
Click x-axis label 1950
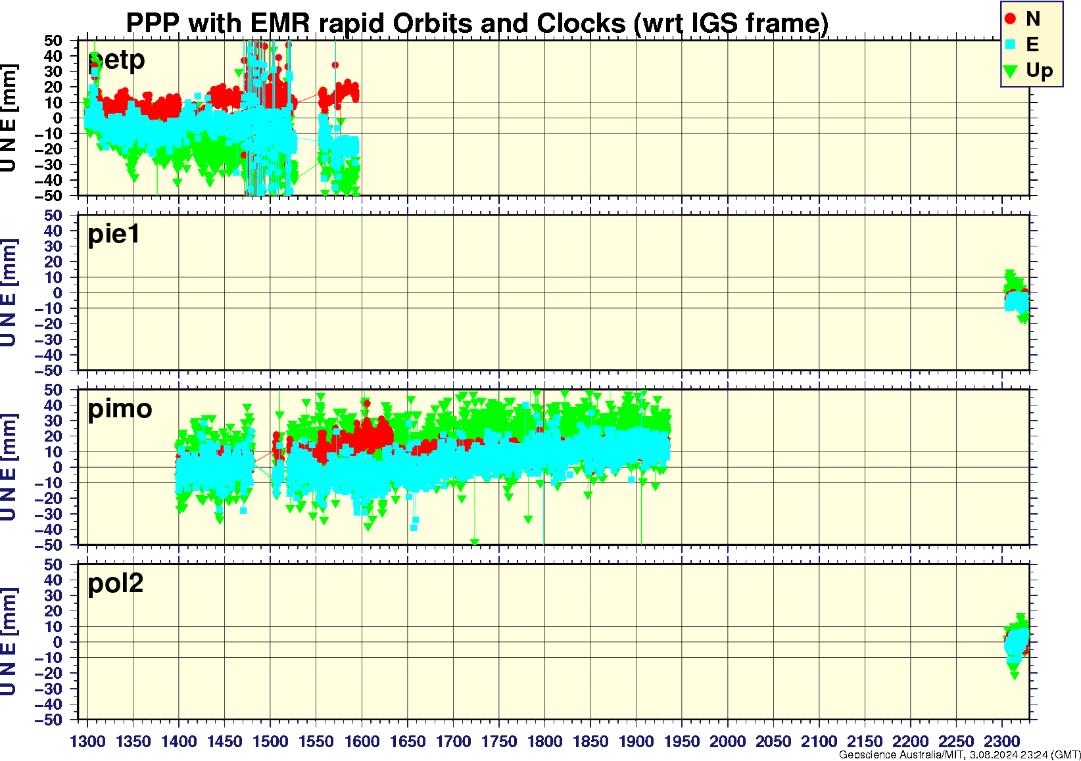[682, 741]
